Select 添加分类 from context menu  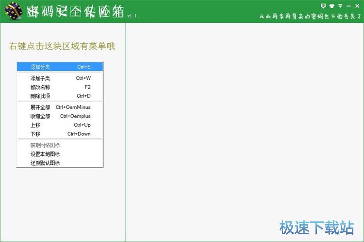click(60, 67)
